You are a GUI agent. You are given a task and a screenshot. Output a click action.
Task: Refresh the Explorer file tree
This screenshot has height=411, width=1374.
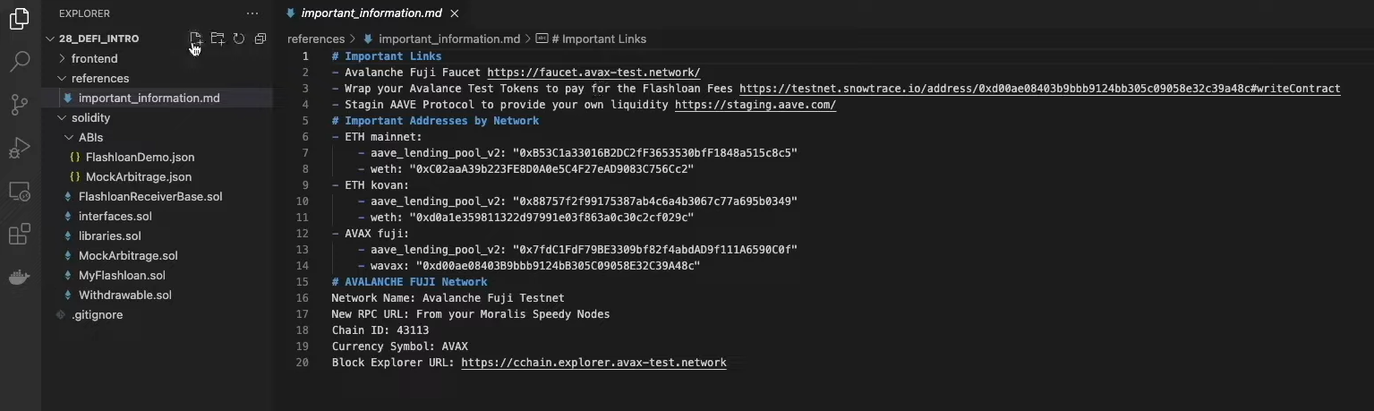point(239,39)
